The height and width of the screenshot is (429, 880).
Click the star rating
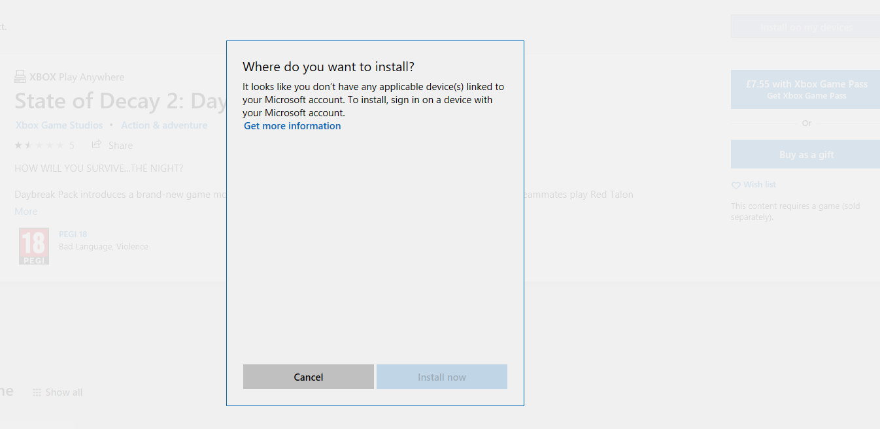pyautogui.click(x=39, y=145)
